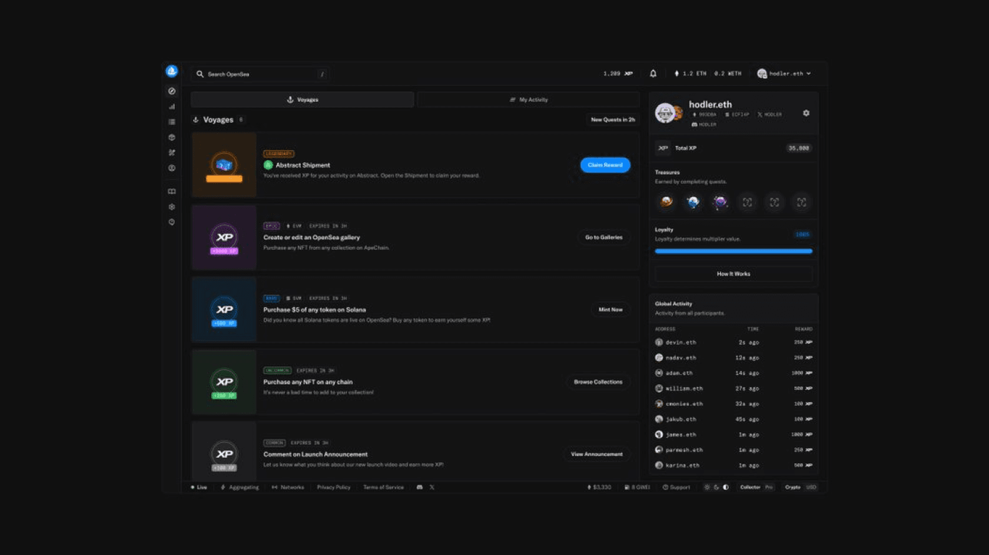The image size is (989, 555).
Task: Select the light theme sun toggle
Action: [707, 487]
